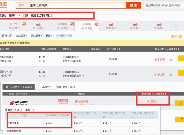Click price ￥2610 of CA4135 row

point(160,74)
